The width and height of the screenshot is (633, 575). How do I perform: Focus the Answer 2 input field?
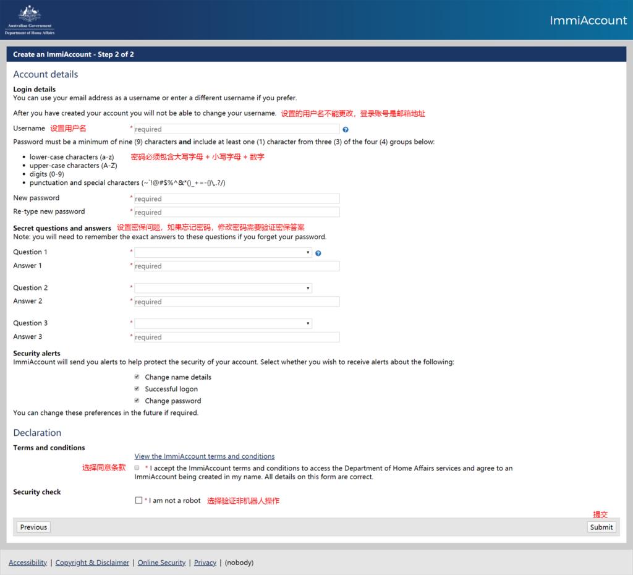click(x=237, y=302)
